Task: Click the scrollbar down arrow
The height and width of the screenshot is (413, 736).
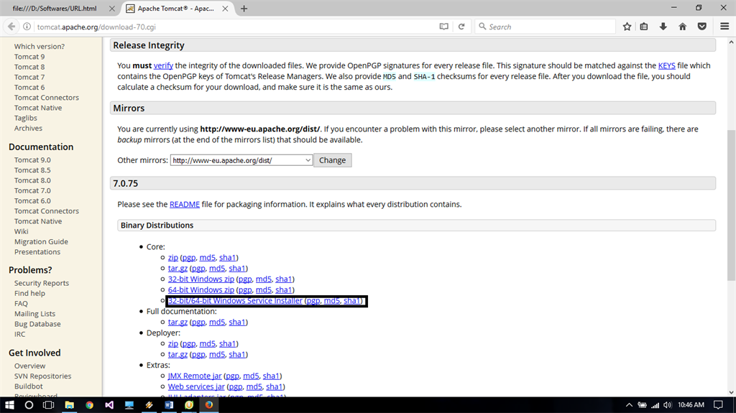Action: click(731, 392)
